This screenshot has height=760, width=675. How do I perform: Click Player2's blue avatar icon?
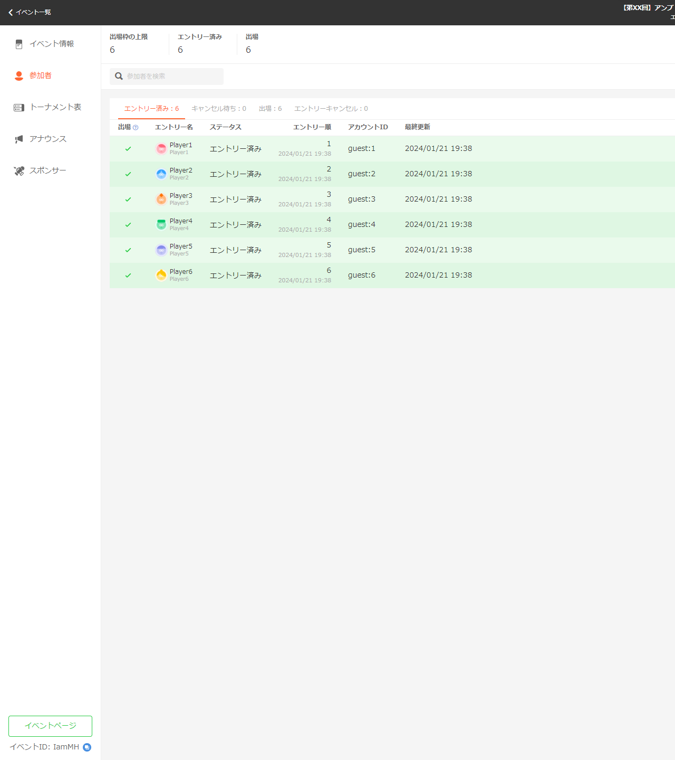click(161, 174)
